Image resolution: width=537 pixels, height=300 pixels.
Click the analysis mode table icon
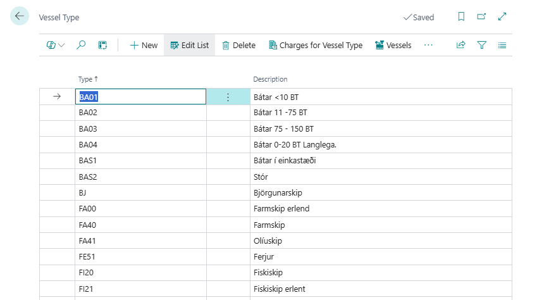102,45
